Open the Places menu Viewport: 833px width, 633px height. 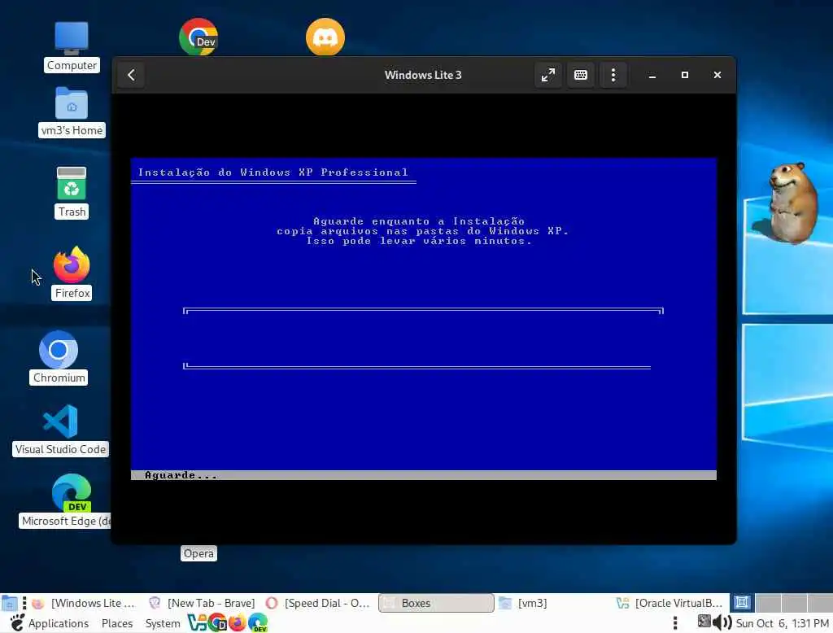coord(117,623)
